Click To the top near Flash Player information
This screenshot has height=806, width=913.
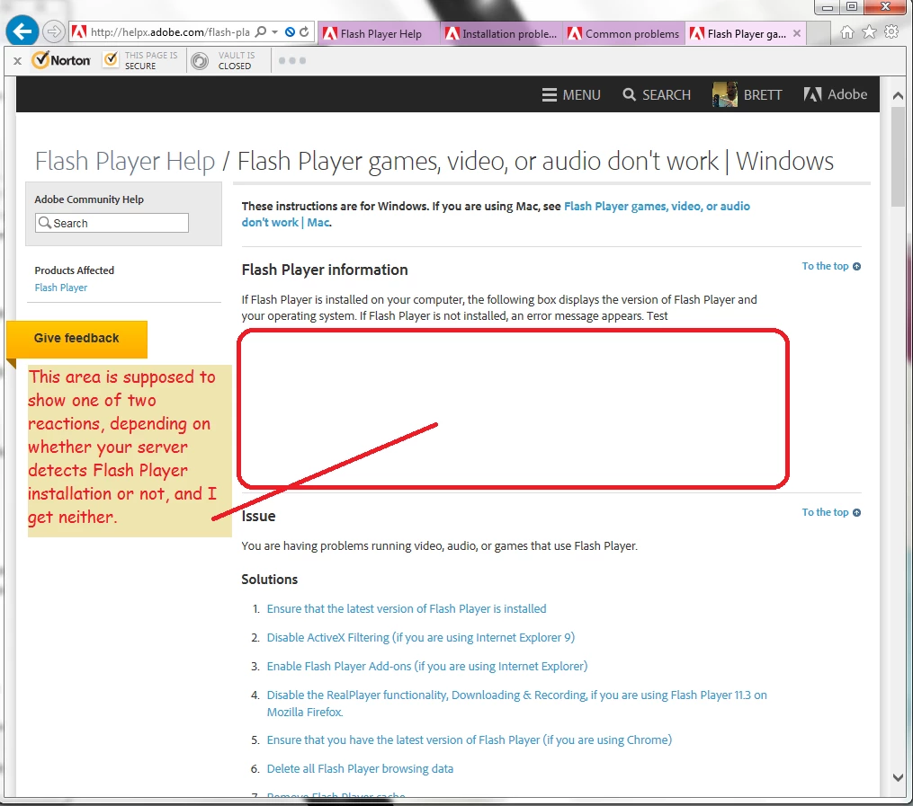click(831, 266)
